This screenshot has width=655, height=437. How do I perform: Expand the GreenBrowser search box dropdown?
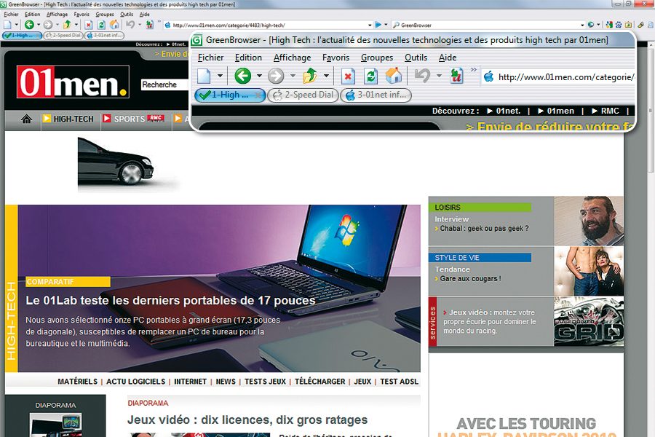(582, 25)
